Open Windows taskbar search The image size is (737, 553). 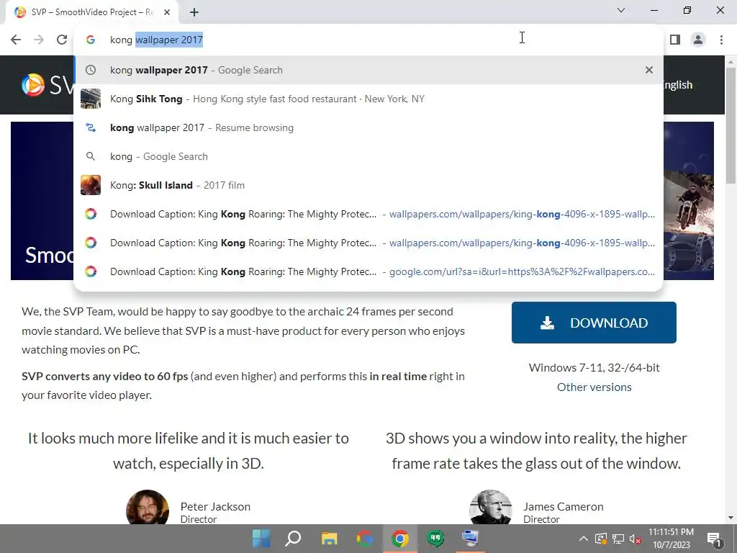[x=294, y=539]
